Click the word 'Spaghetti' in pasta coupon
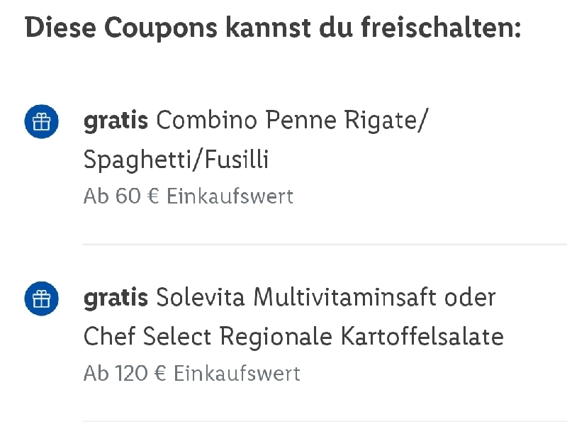 [x=137, y=160]
